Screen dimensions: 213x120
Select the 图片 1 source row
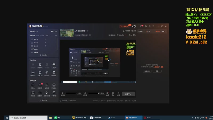(x=43, y=39)
